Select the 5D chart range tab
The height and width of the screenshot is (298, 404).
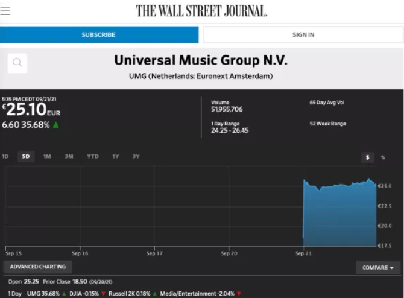[26, 156]
